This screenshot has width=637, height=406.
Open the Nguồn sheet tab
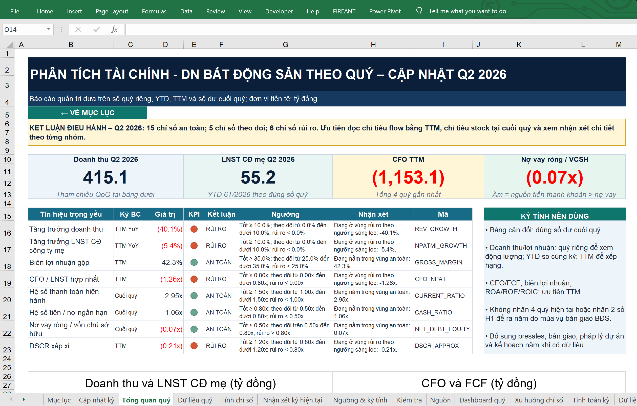pos(440,400)
